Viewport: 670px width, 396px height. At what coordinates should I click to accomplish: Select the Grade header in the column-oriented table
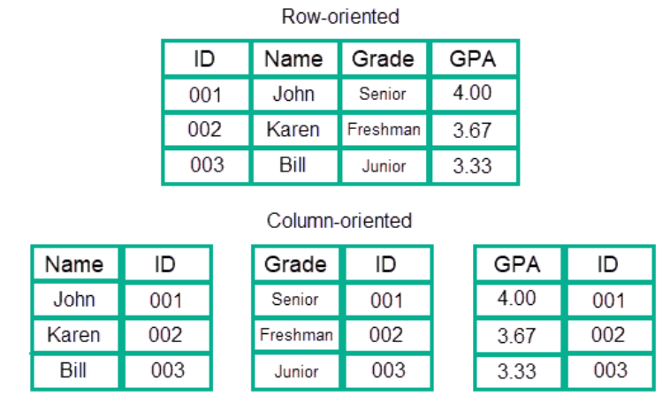tap(295, 264)
